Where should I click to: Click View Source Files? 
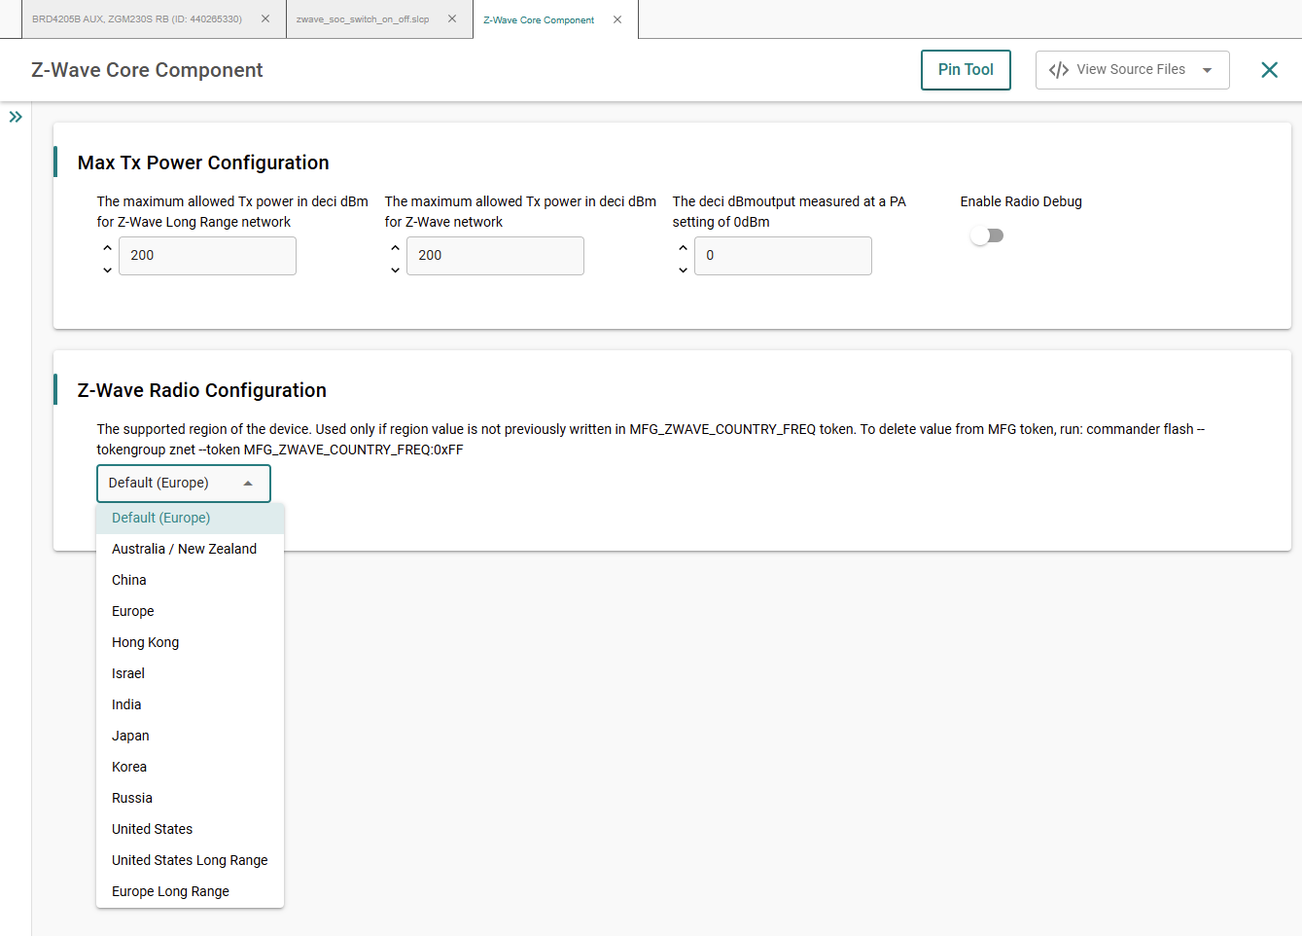[x=1130, y=69]
